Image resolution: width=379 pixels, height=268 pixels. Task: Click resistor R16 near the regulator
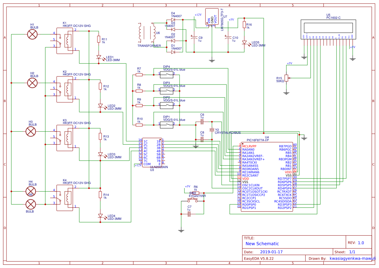click(244, 25)
